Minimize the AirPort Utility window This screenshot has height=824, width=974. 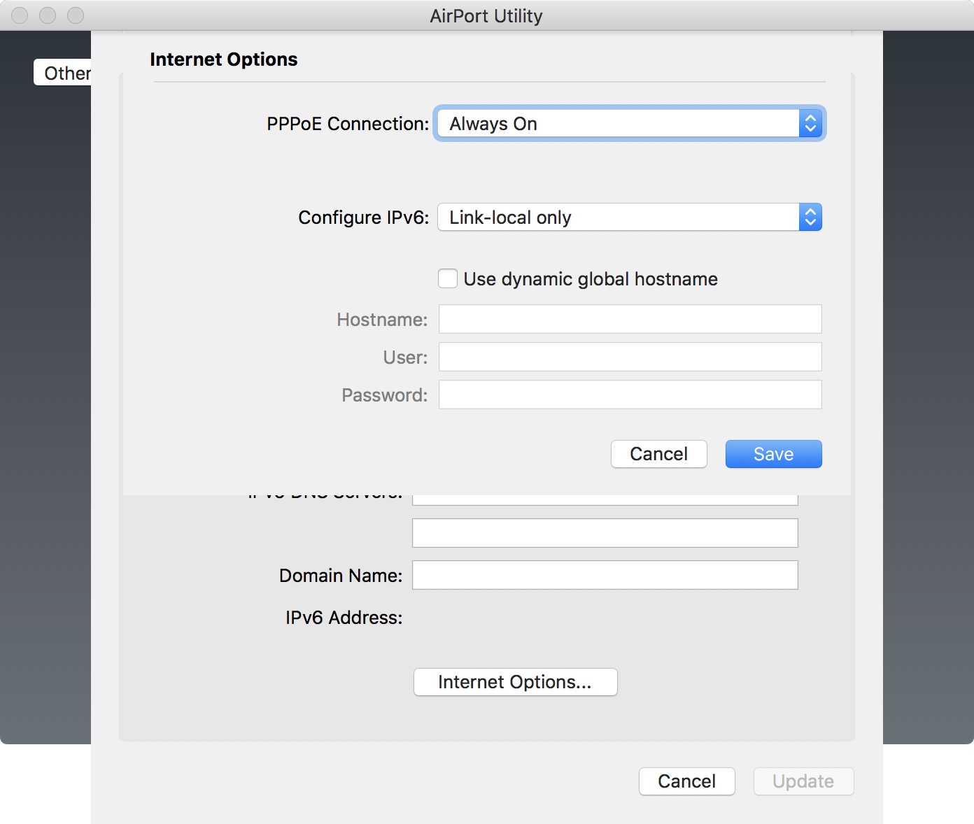click(48, 15)
